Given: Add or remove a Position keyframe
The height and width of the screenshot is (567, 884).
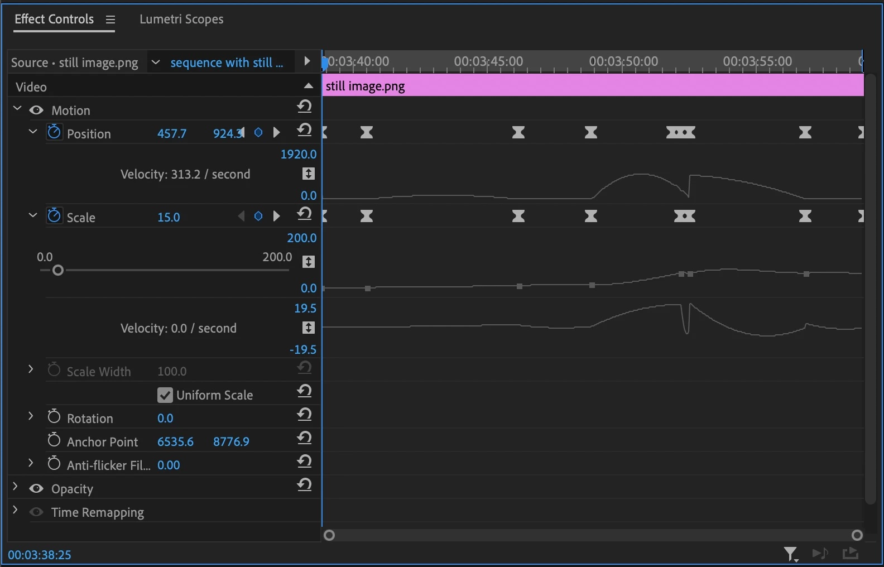Looking at the screenshot, I should (258, 133).
